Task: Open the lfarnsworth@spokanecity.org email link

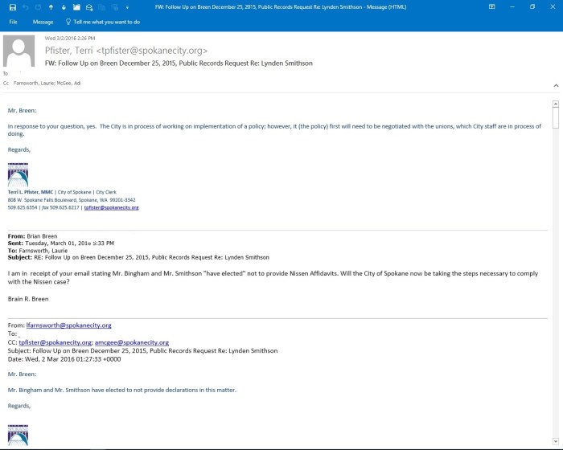Action: [x=68, y=325]
